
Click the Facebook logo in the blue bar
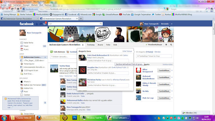[27, 24]
